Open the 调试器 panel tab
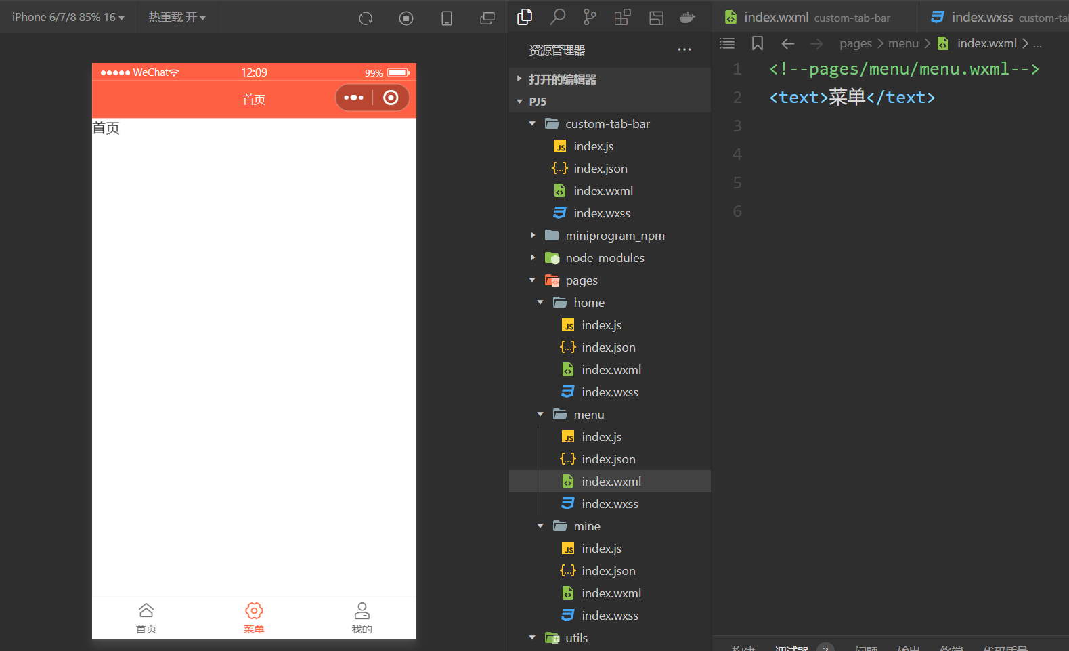Viewport: 1069px width, 651px height. [791, 649]
